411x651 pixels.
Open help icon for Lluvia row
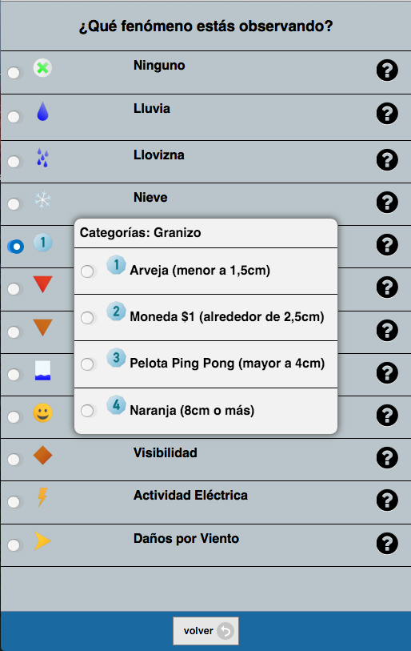pyautogui.click(x=387, y=114)
